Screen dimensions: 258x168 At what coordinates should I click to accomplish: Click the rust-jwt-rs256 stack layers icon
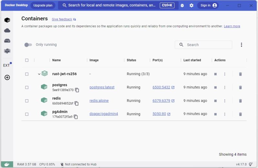tap(45, 74)
